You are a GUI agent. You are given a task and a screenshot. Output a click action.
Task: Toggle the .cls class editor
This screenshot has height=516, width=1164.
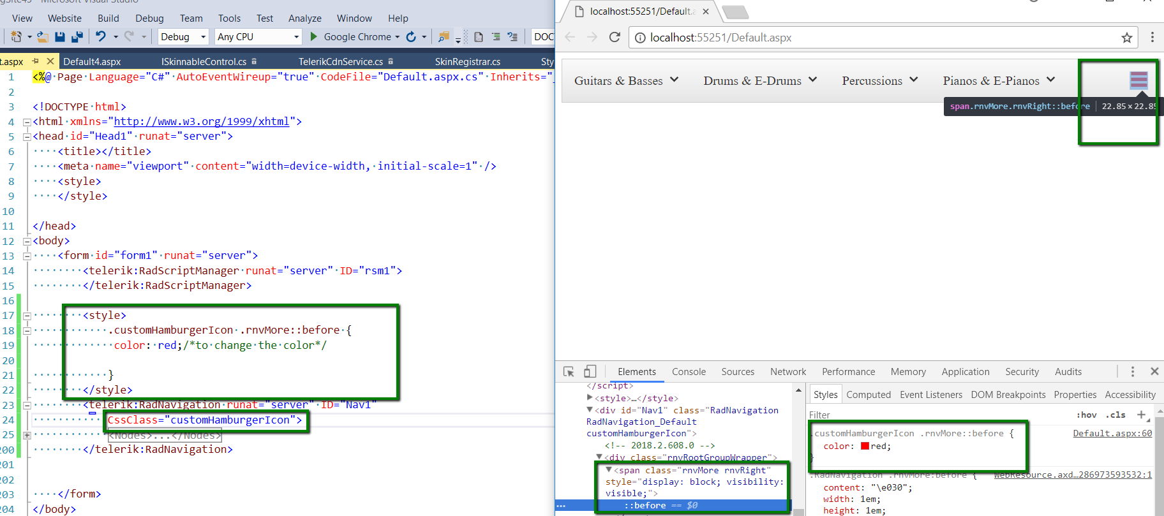[x=1115, y=415]
